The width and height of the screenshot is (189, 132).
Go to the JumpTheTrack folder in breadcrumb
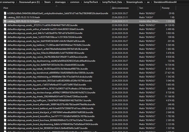pos(91,2)
